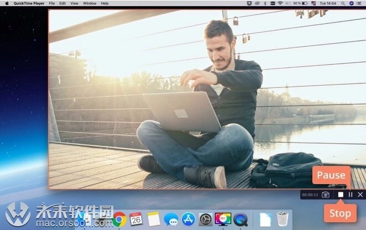Open the REC screen recorder Dock icon

[x=223, y=219]
